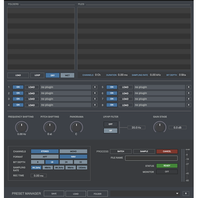
Task: Load a plugin into slot 2
Action: coord(32,93)
